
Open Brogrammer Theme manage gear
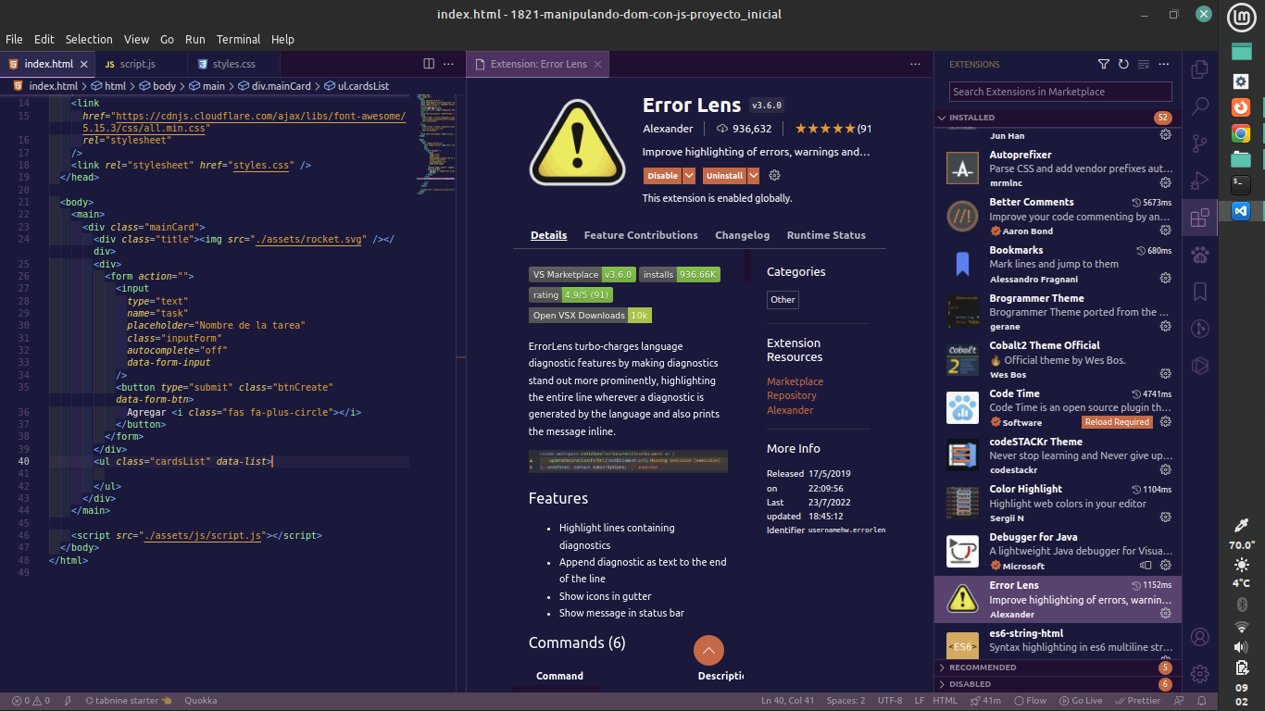[1165, 326]
